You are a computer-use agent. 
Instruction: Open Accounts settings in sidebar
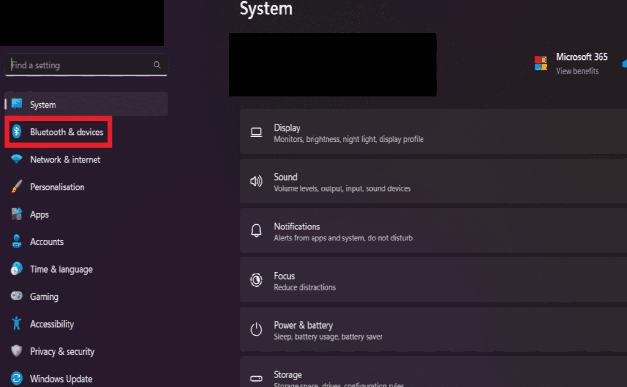(x=47, y=242)
